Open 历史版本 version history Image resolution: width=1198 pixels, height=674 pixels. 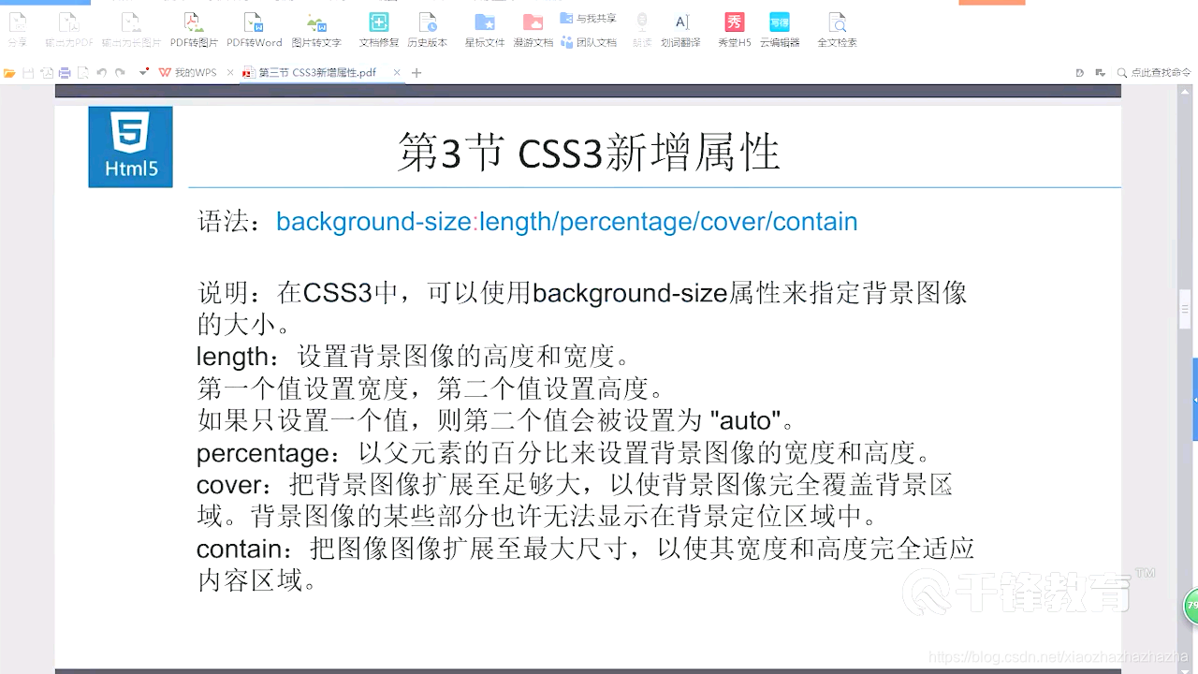point(427,30)
